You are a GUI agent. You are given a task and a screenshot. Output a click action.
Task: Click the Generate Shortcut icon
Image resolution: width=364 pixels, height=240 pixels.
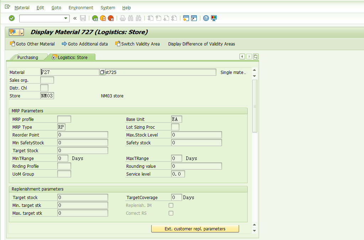[194, 18]
